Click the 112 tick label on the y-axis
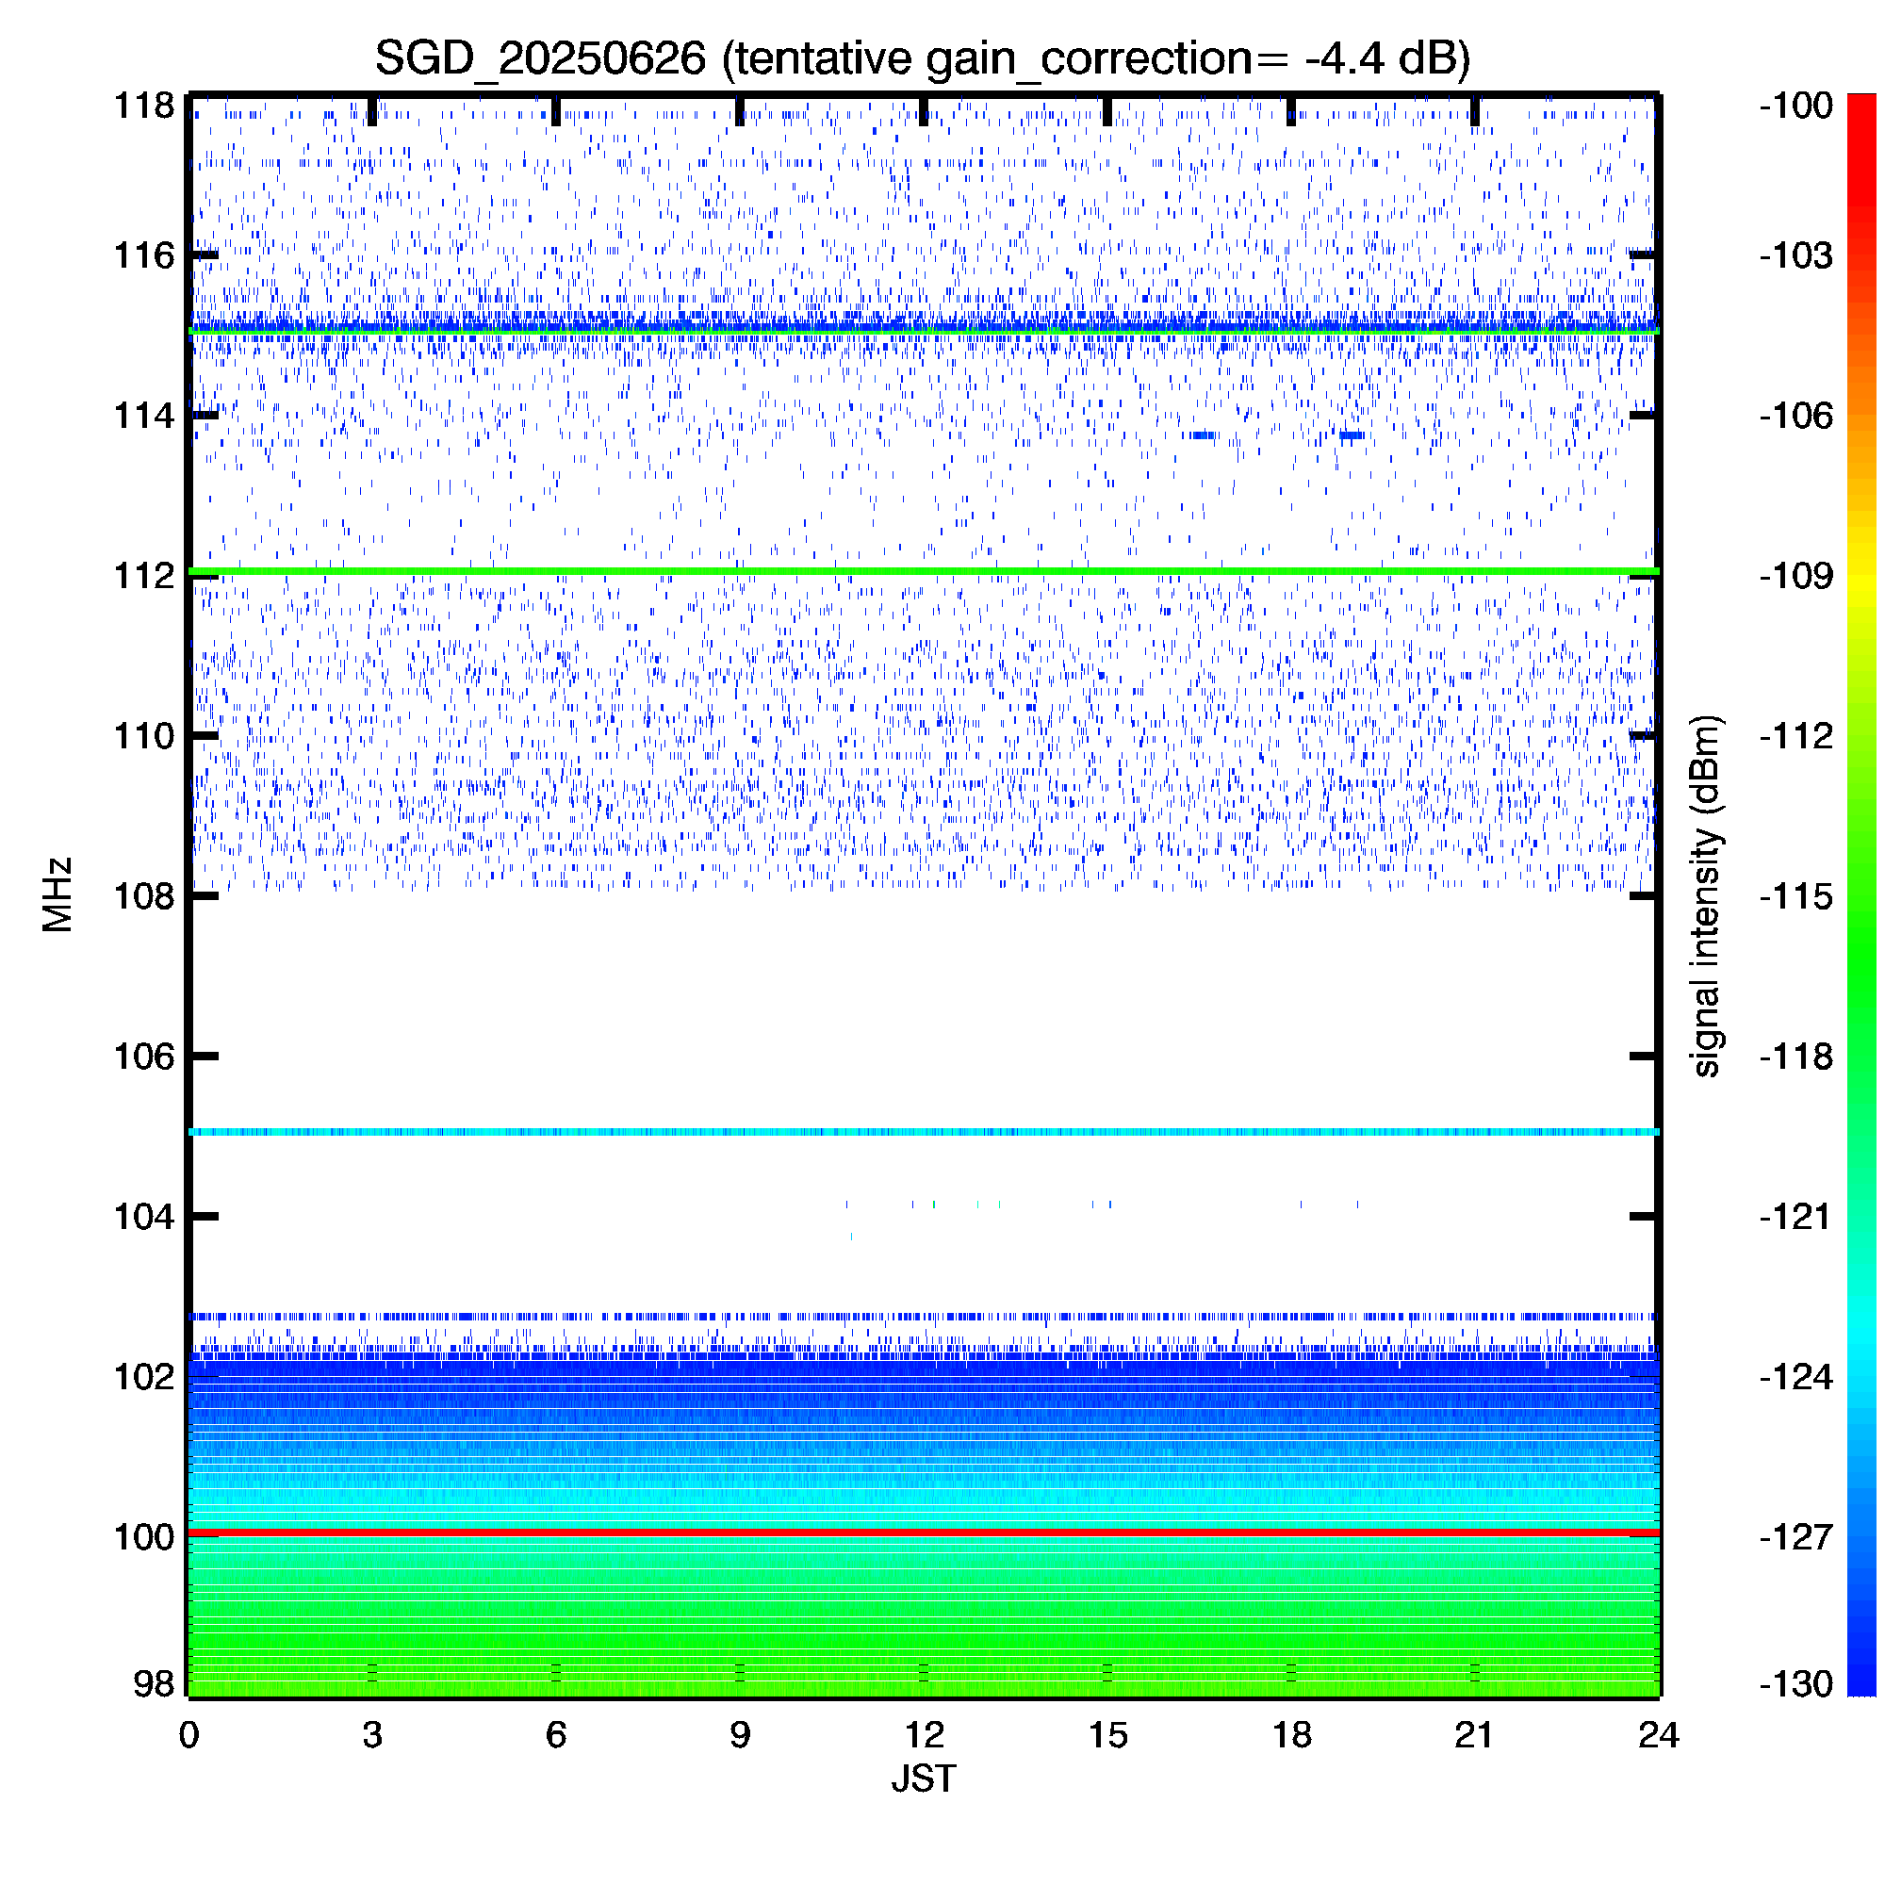 144,576
